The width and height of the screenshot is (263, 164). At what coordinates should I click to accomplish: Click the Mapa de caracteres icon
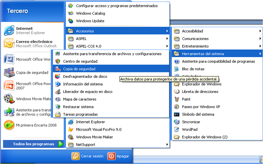[x=58, y=99]
